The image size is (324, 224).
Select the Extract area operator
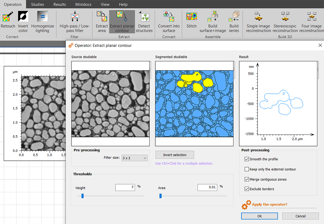tap(102, 17)
